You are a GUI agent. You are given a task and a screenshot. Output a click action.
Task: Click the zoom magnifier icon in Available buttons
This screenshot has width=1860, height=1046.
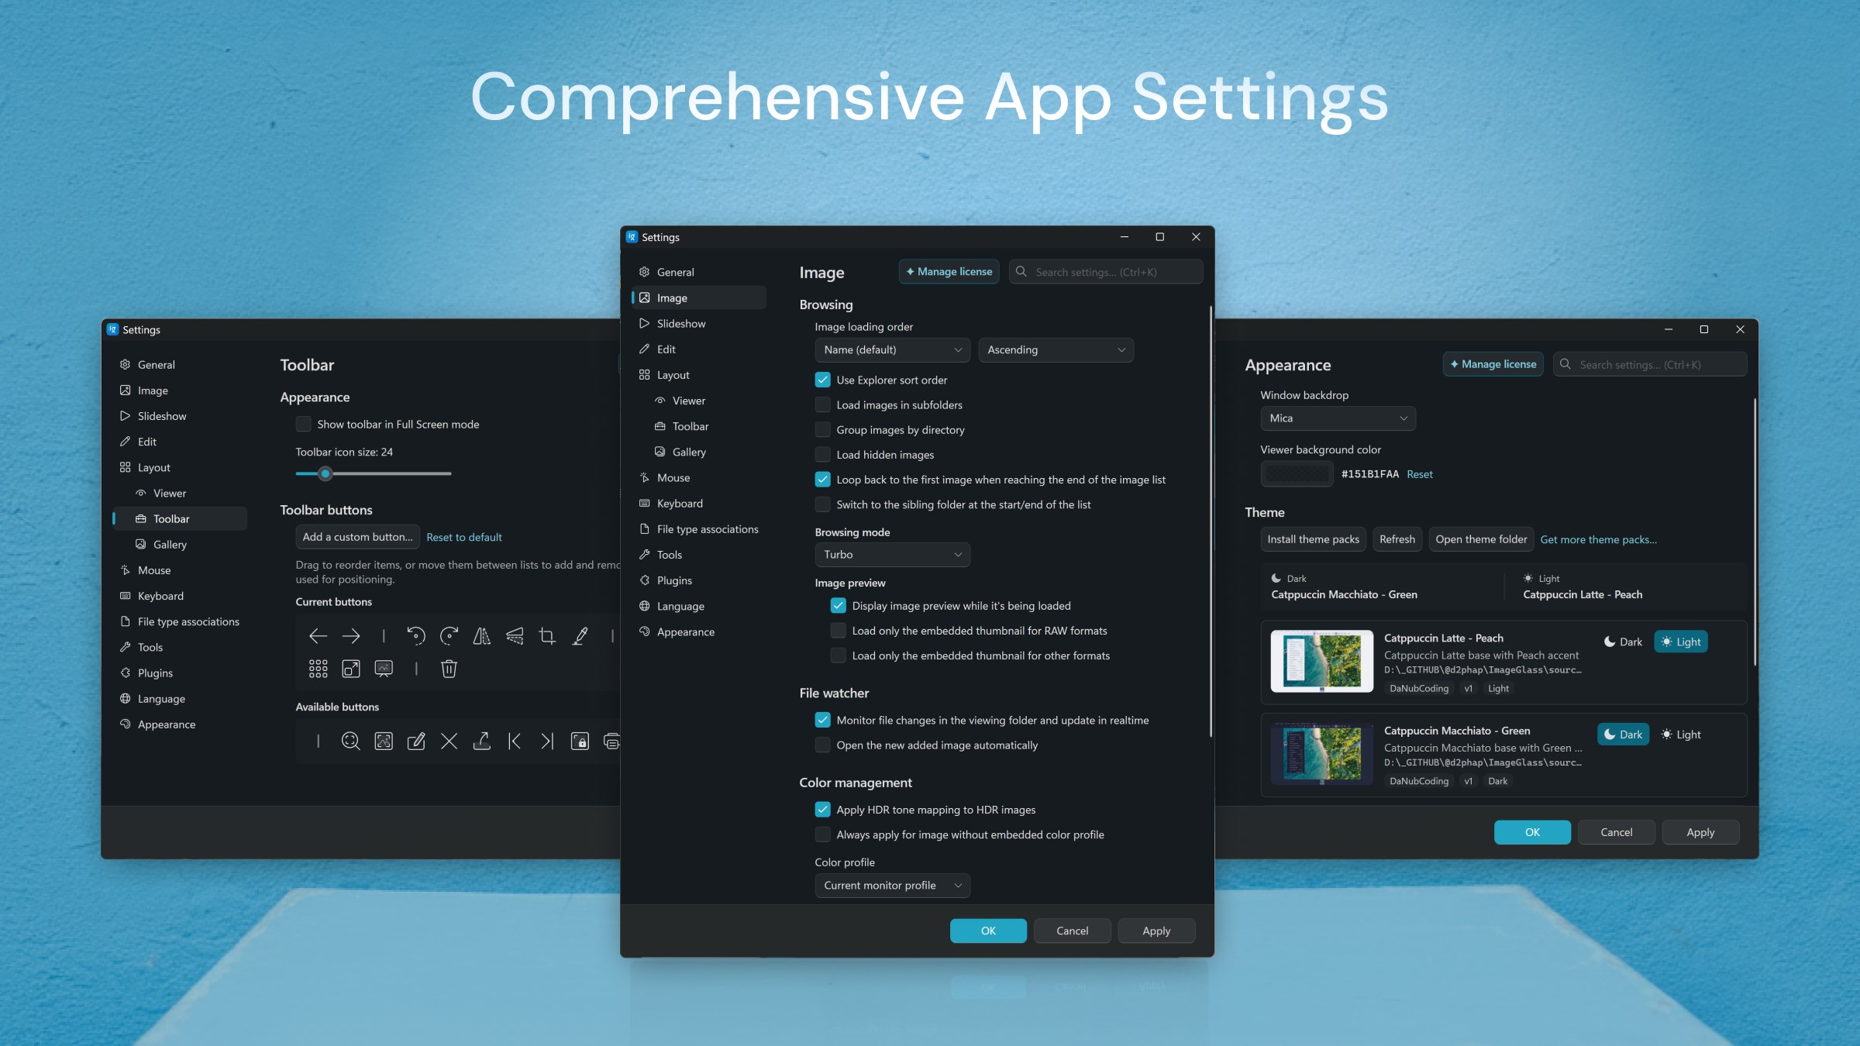(351, 741)
